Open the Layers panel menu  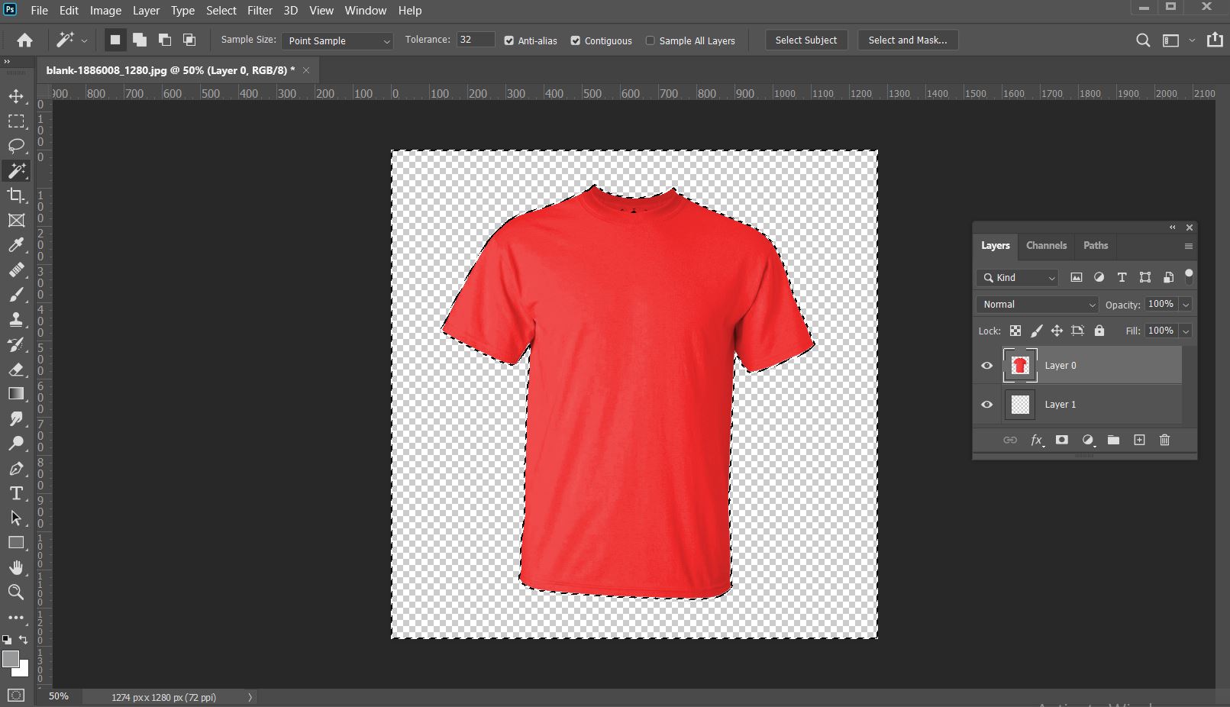click(x=1188, y=246)
